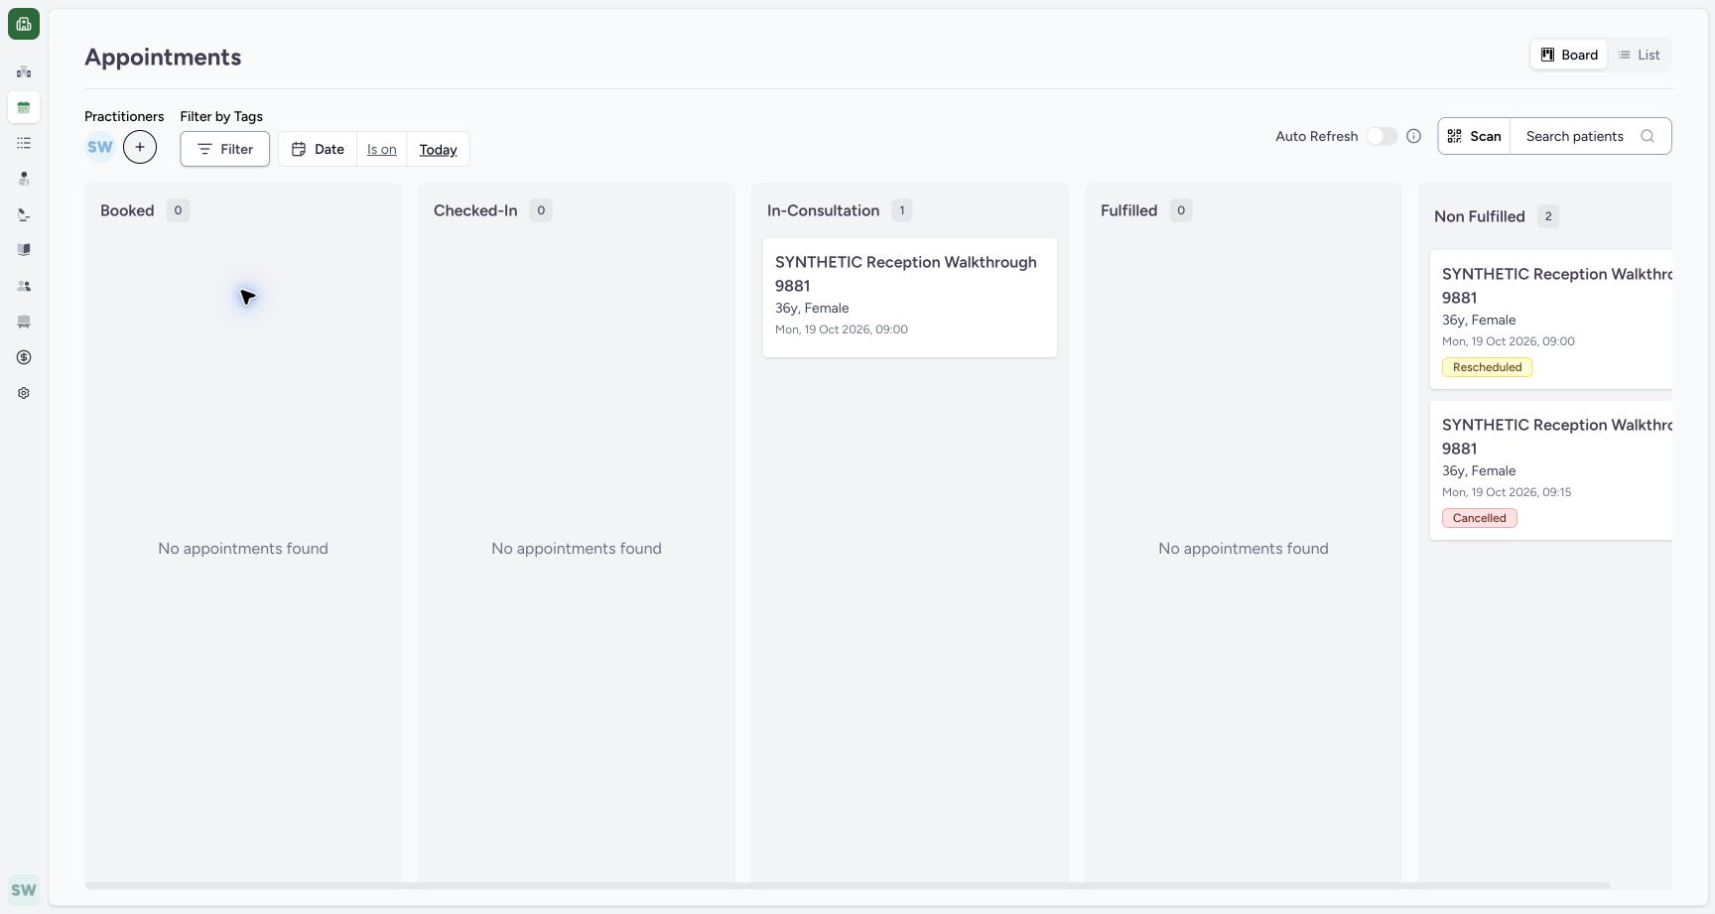1715x914 pixels.
Task: Open the beds sidebar icon
Action: [x=24, y=322]
